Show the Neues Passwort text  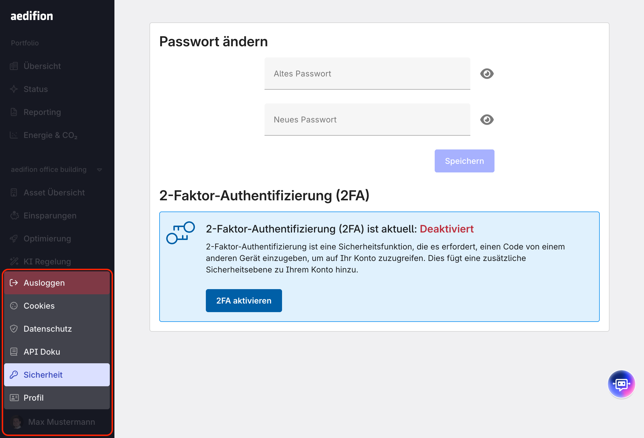487,120
